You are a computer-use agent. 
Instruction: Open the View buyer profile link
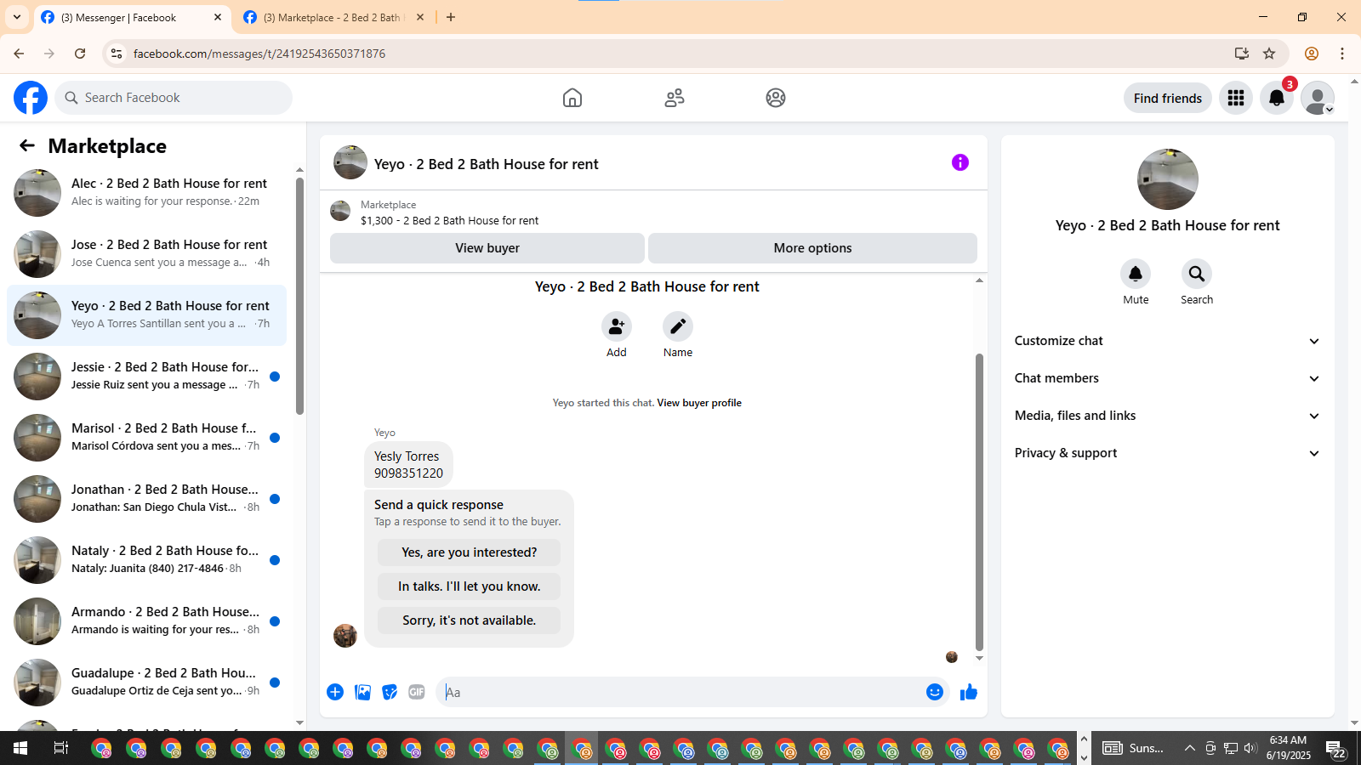699,403
